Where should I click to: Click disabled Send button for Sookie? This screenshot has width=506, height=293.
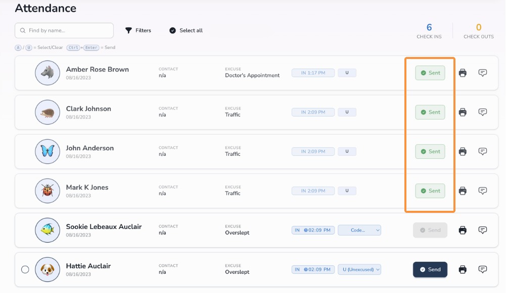point(430,230)
